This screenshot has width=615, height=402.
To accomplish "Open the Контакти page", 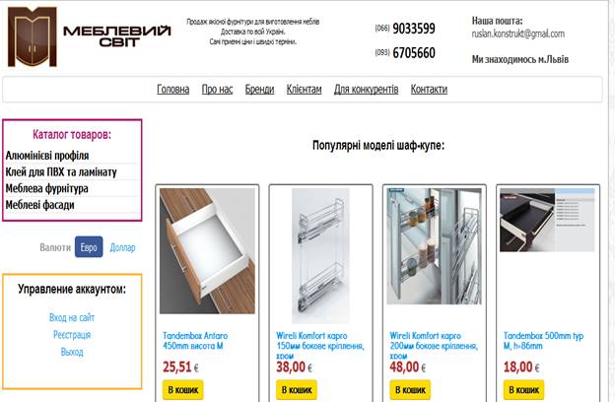I will [x=429, y=90].
